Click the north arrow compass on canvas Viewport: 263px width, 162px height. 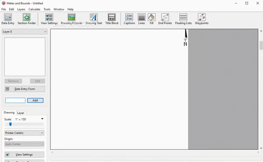[x=185, y=38]
